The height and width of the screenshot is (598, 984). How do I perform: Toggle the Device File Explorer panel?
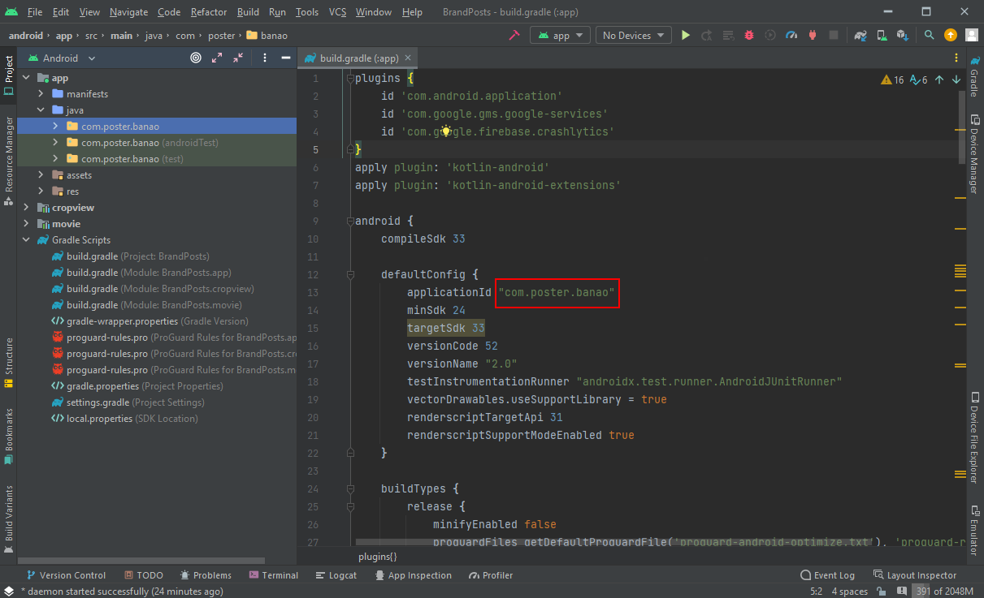(x=974, y=437)
